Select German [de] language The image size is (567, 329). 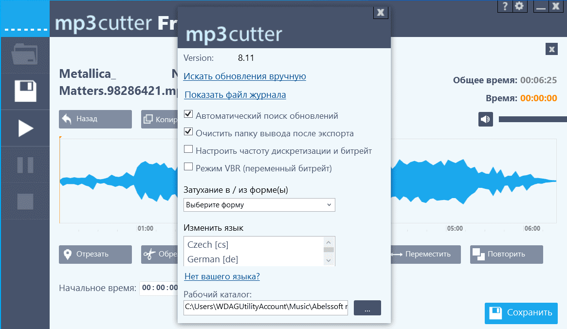(x=213, y=259)
